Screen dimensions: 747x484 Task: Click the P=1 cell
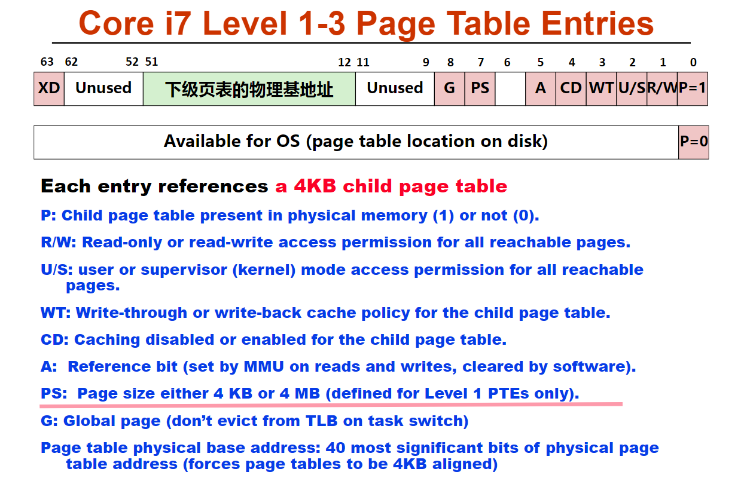pos(693,88)
